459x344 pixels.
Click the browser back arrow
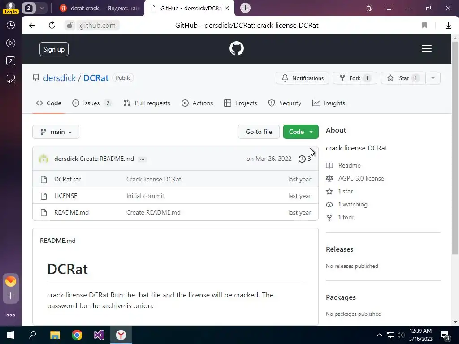pos(32,26)
